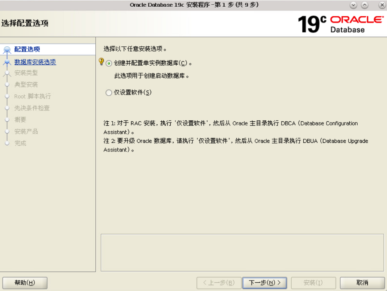Click the 注 1 RAC installation note

pos(230,128)
